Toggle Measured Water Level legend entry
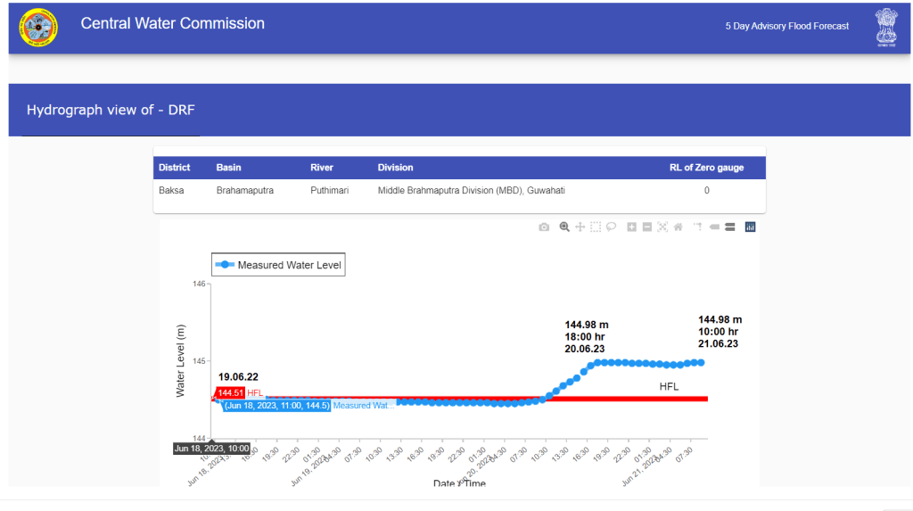Viewport: 913px width, 511px height. pyautogui.click(x=278, y=265)
